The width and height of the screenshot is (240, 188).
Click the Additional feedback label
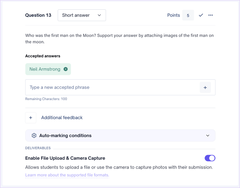pyautogui.click(x=62, y=117)
